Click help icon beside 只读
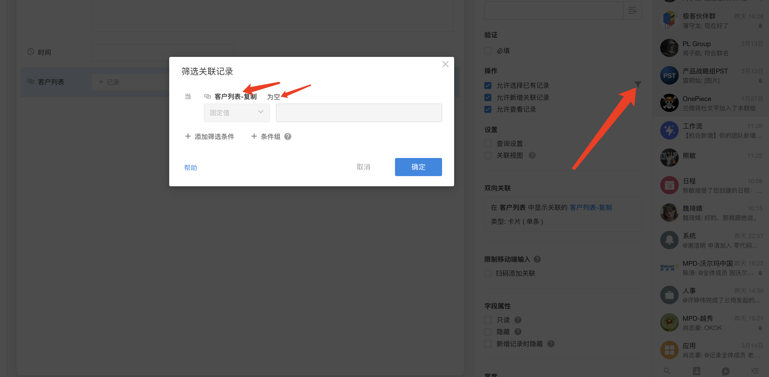 (518, 320)
